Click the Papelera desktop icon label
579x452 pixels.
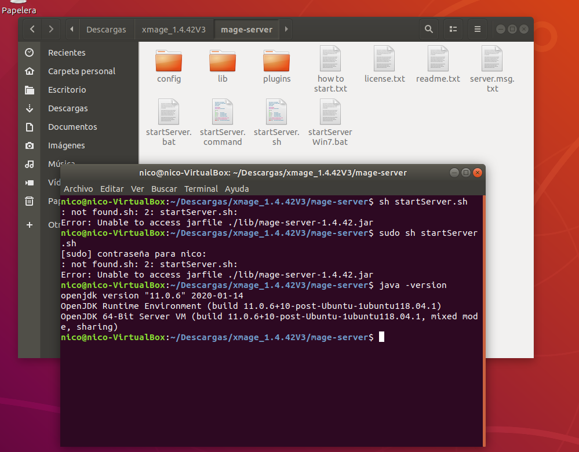point(19,10)
